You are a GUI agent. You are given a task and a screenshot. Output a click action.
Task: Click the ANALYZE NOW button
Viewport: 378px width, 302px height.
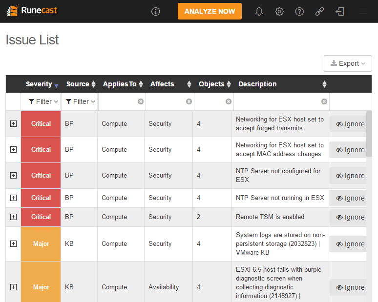point(210,11)
